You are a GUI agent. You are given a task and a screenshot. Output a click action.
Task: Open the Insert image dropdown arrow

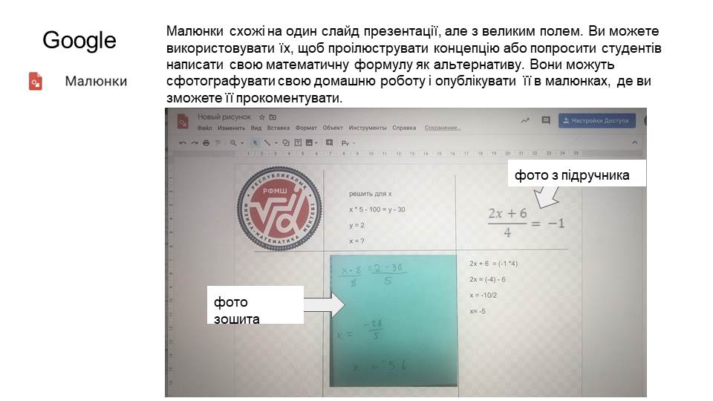[x=317, y=143]
